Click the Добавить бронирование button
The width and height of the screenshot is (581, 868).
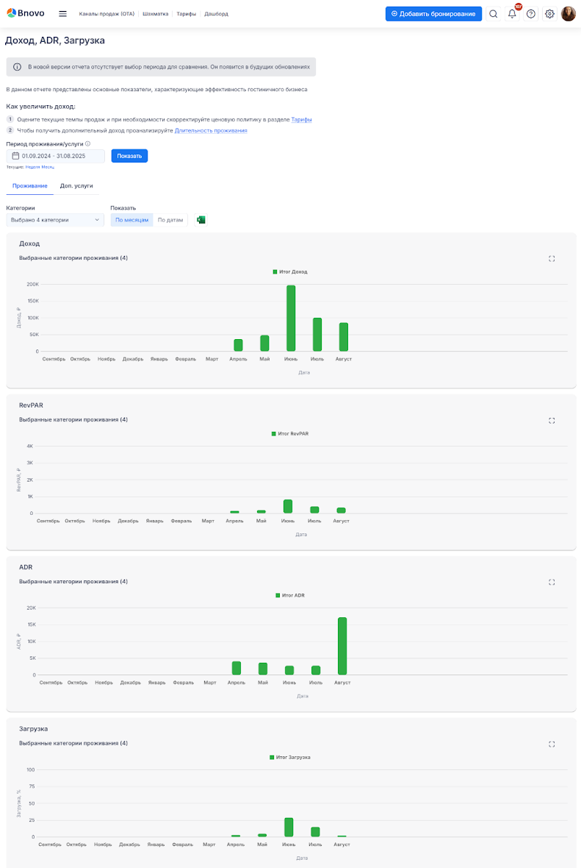(433, 13)
